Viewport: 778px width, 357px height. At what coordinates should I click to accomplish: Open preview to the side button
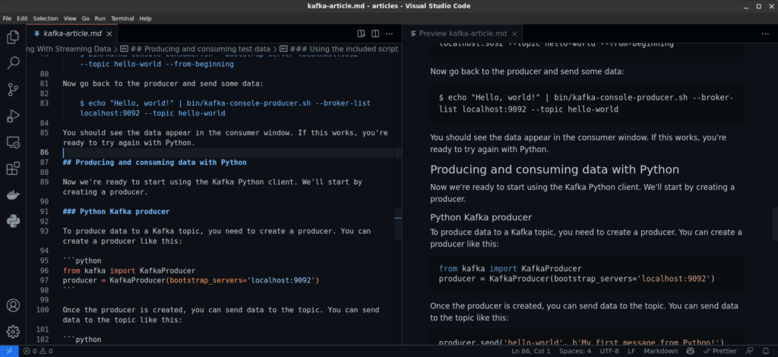click(362, 33)
